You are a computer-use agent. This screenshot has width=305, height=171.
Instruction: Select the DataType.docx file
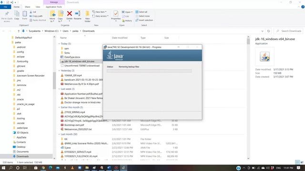pos(72,57)
